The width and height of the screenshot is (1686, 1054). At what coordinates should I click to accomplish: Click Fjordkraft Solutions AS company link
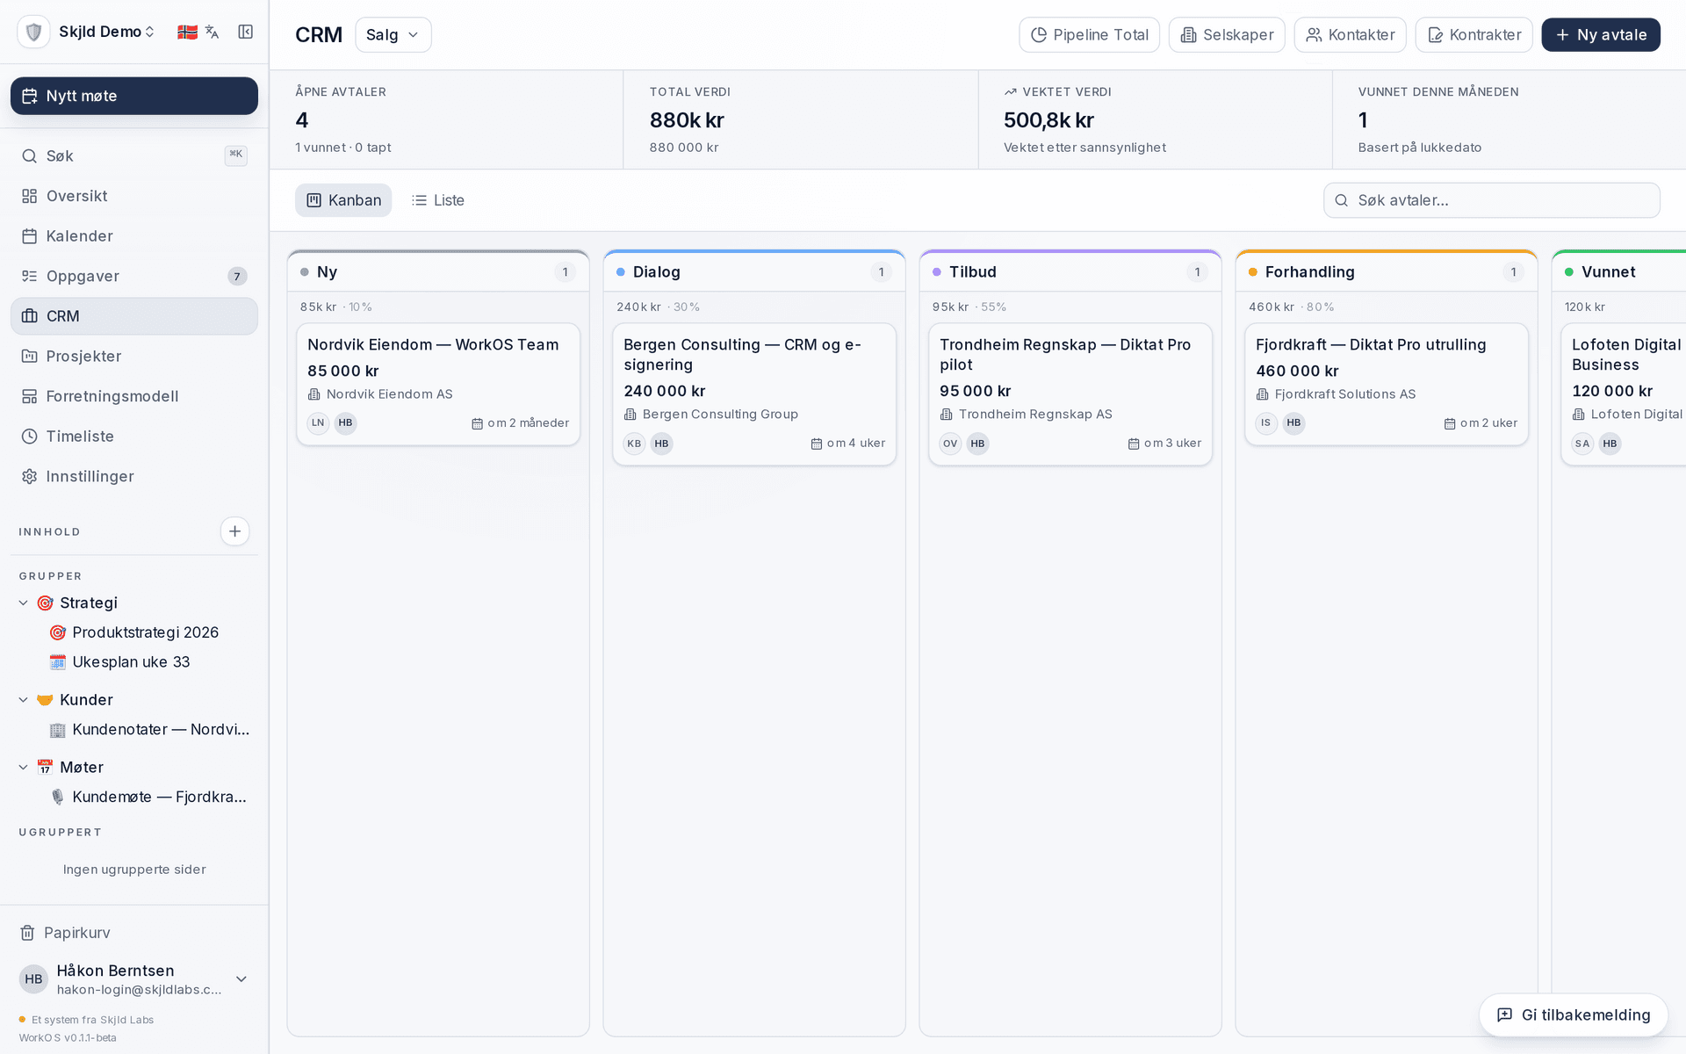tap(1337, 394)
